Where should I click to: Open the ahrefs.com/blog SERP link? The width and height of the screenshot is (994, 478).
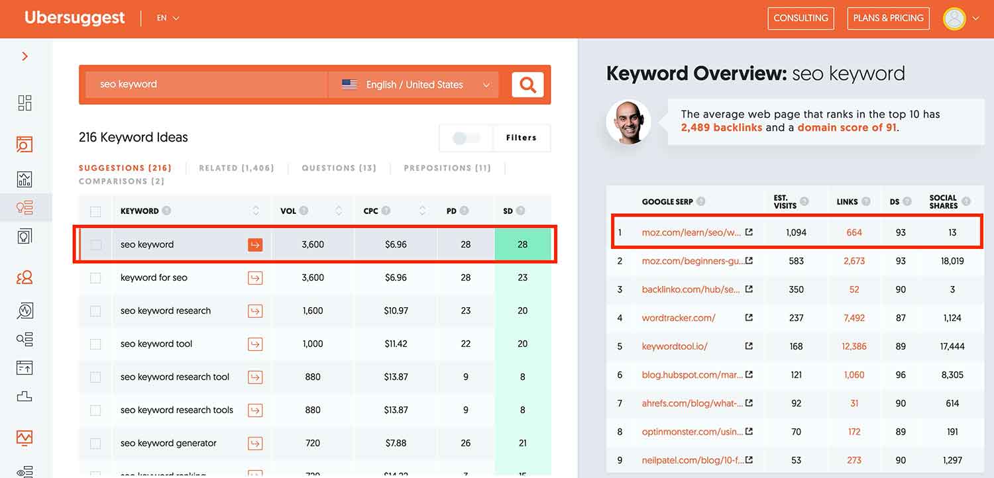tap(692, 403)
